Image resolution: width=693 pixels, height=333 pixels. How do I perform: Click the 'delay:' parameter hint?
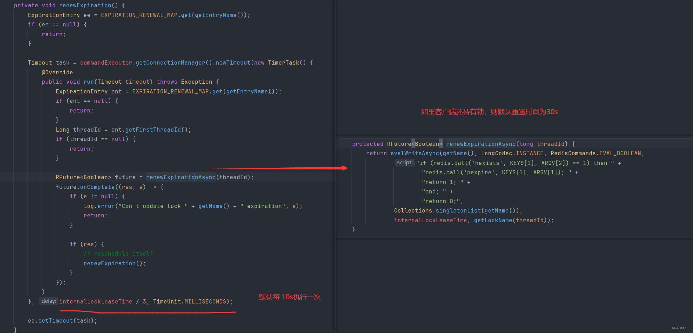(48, 301)
